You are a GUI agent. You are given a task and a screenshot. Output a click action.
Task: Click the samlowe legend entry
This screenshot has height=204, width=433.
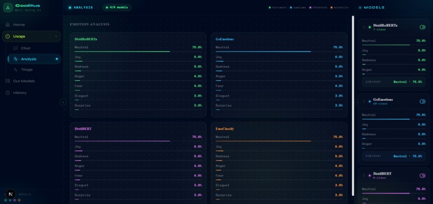299,7
